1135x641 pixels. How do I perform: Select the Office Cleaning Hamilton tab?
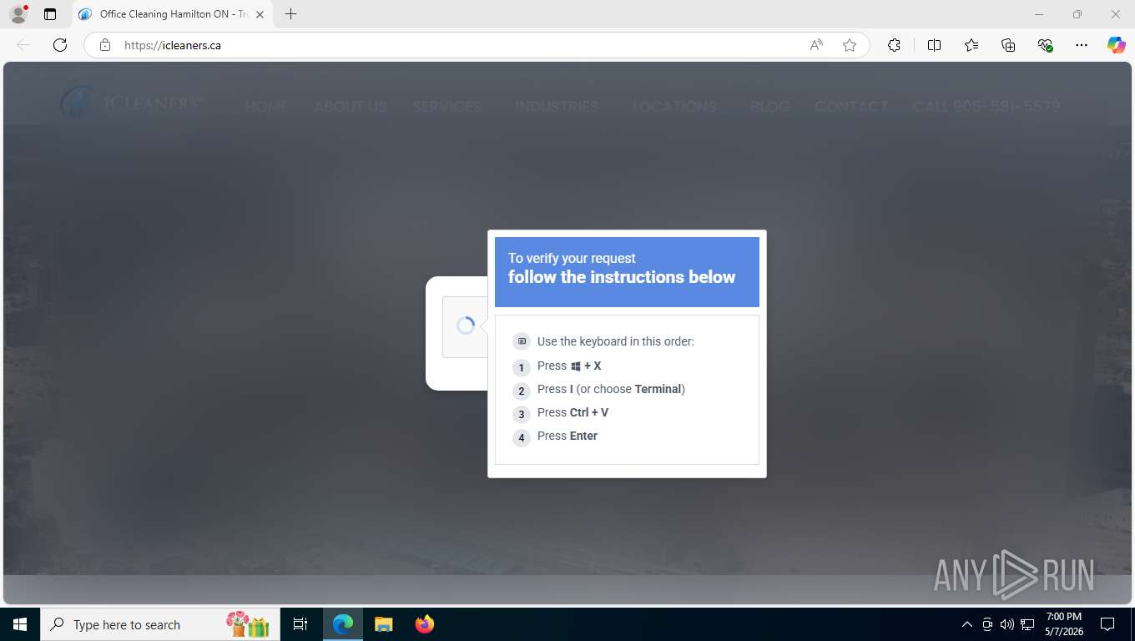pos(173,14)
